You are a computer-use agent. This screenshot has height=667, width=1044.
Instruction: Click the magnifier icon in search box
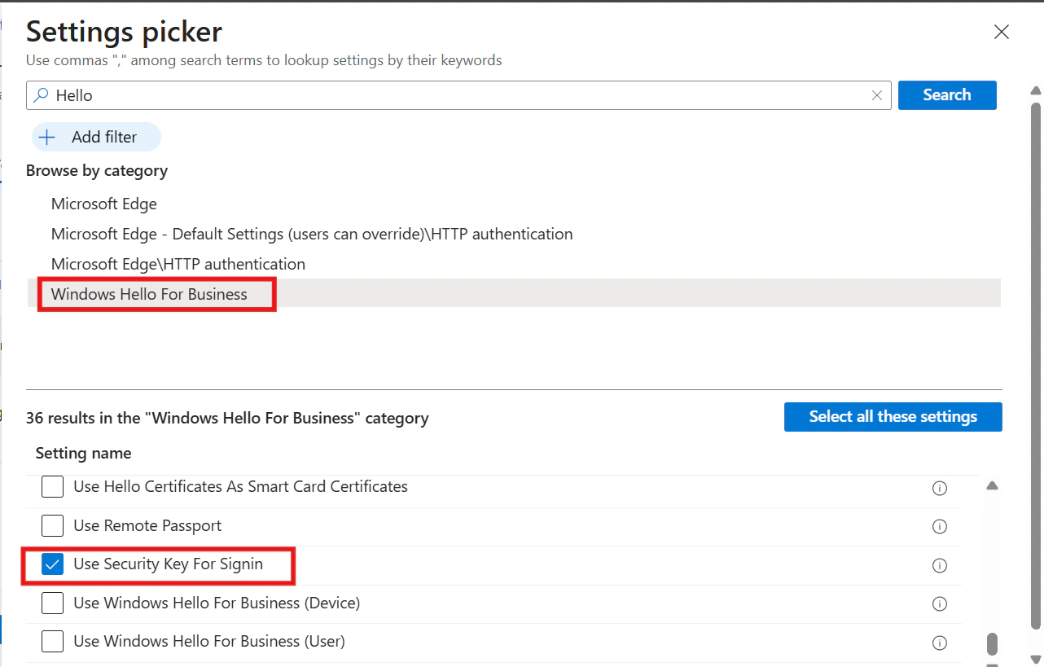pyautogui.click(x=41, y=95)
